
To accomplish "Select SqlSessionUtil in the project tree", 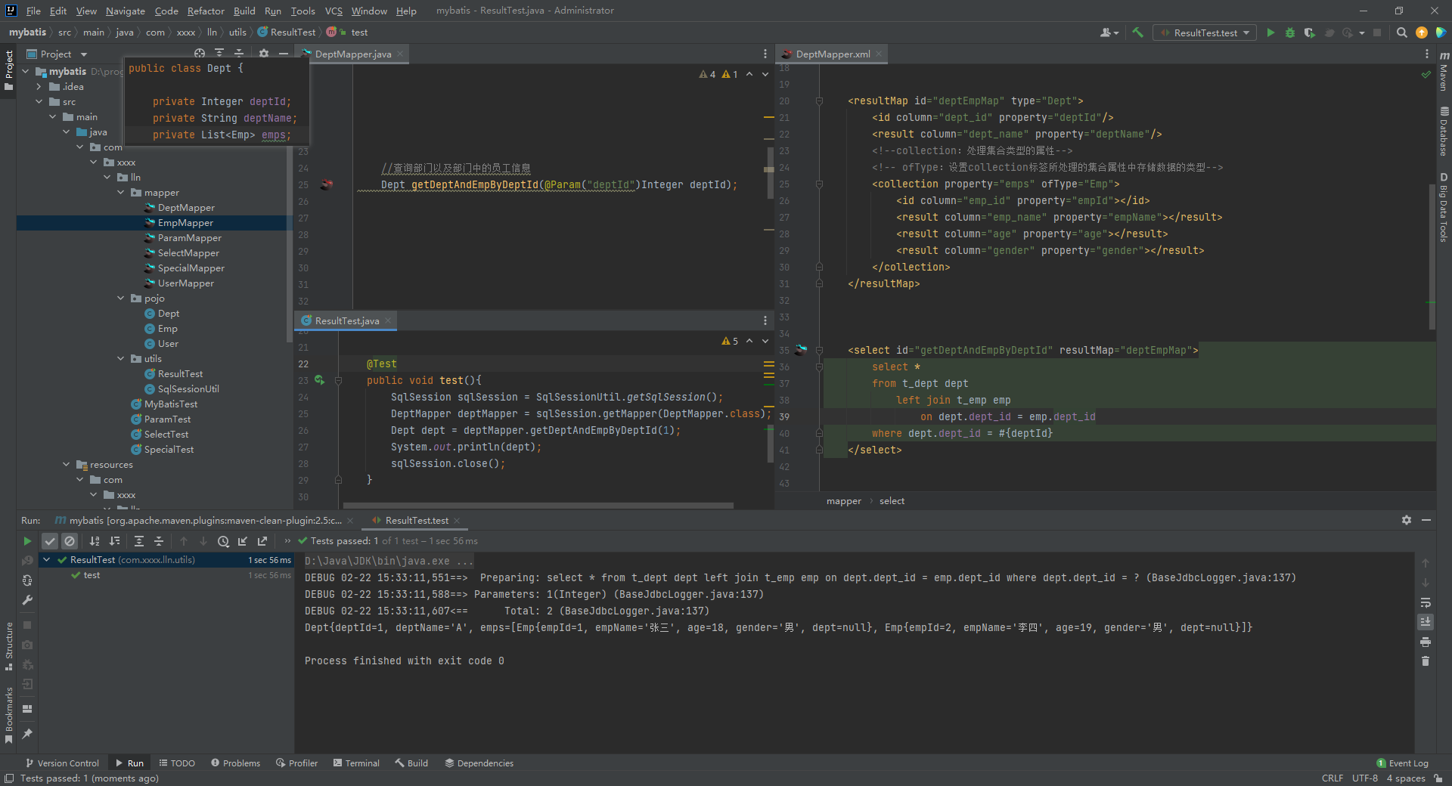I will pos(188,389).
